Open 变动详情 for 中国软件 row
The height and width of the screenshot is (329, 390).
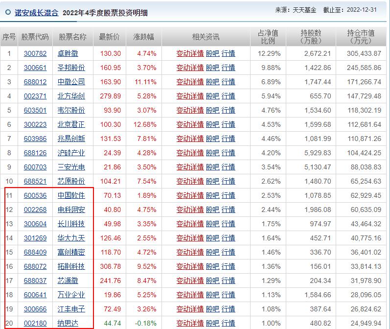pyautogui.click(x=190, y=195)
